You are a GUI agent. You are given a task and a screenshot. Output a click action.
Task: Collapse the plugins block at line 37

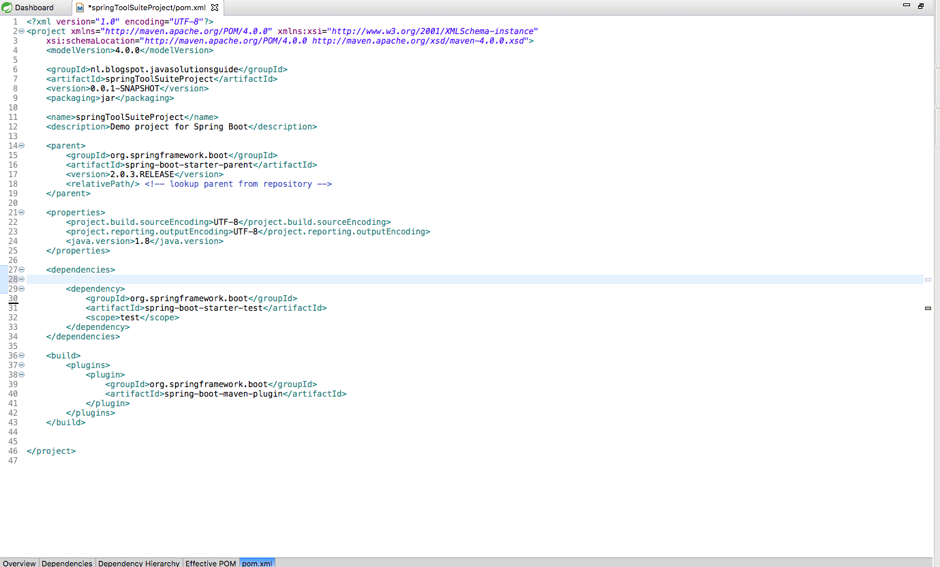tap(22, 365)
